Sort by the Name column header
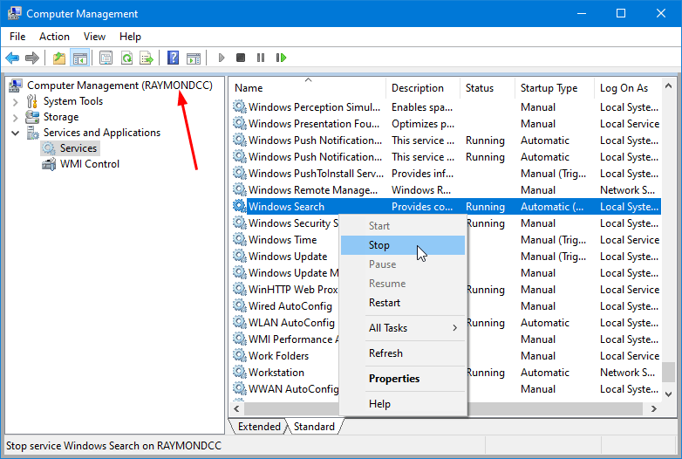The width and height of the screenshot is (682, 459). (x=308, y=88)
